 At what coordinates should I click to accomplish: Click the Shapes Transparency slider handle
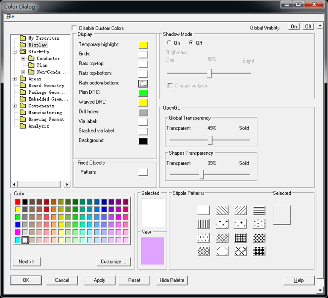202,174
